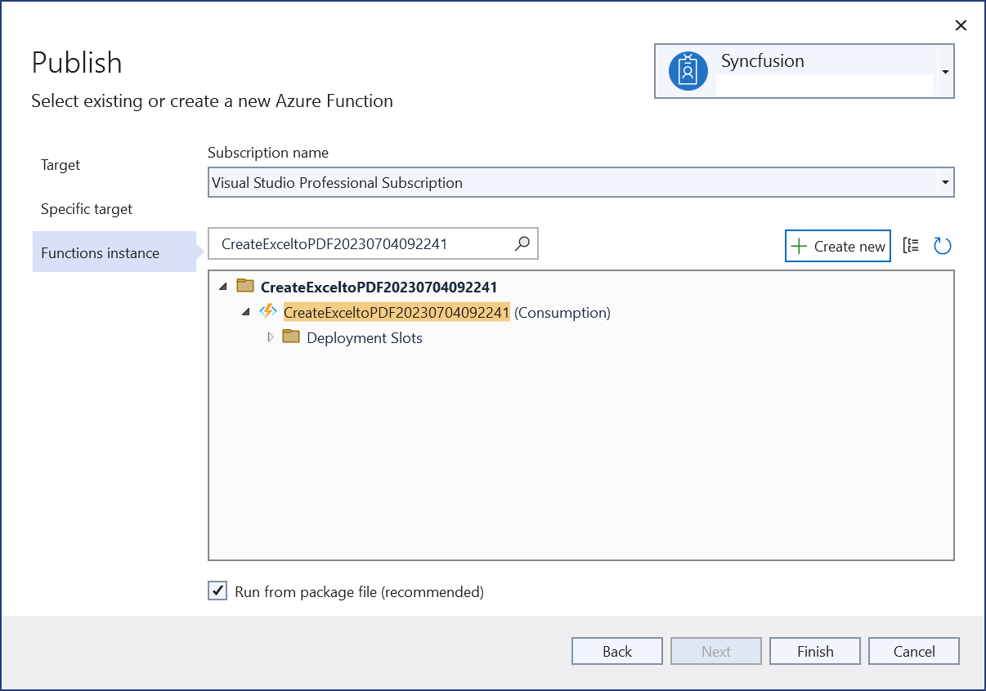Click the Deployment Slots folder icon
Image resolution: width=986 pixels, height=691 pixels.
pyautogui.click(x=291, y=337)
